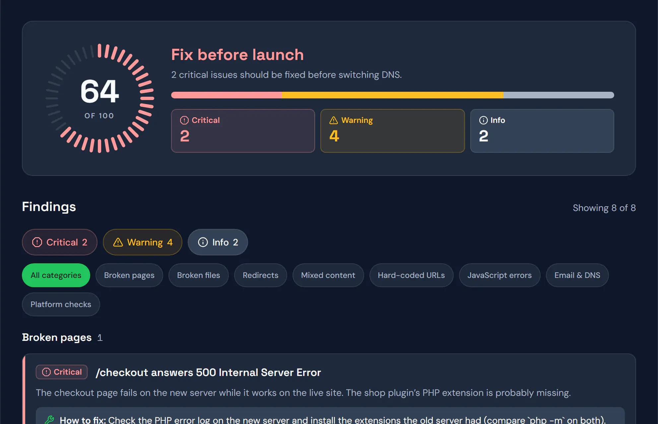Viewport: 658px width, 424px height.
Task: Show only Email & DNS findings
Action: pos(577,275)
